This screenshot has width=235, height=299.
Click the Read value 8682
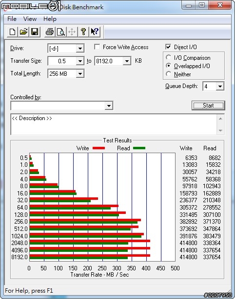tap(215, 158)
